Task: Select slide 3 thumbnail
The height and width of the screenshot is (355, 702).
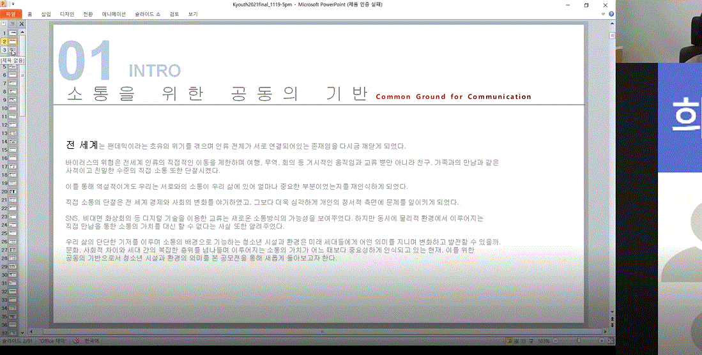Action: point(13,50)
